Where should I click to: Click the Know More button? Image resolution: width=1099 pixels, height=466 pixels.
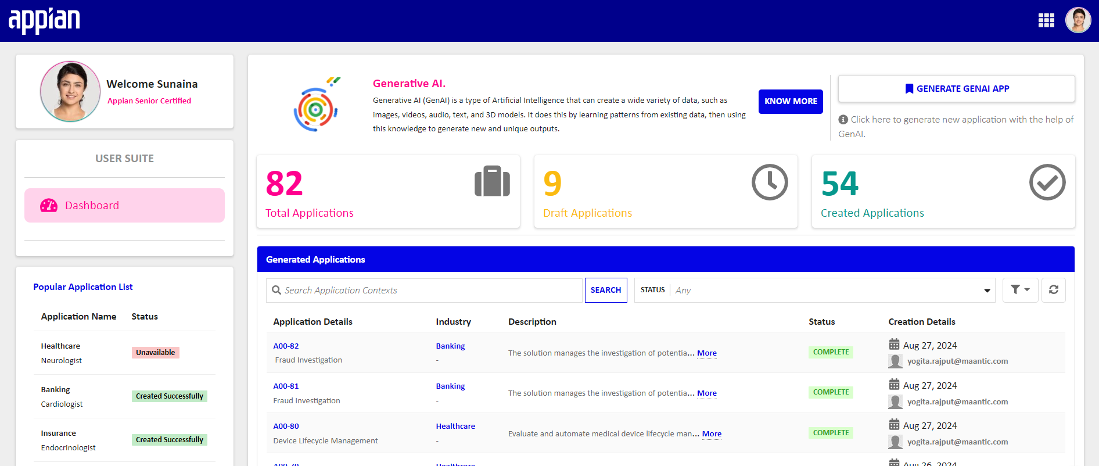791,102
